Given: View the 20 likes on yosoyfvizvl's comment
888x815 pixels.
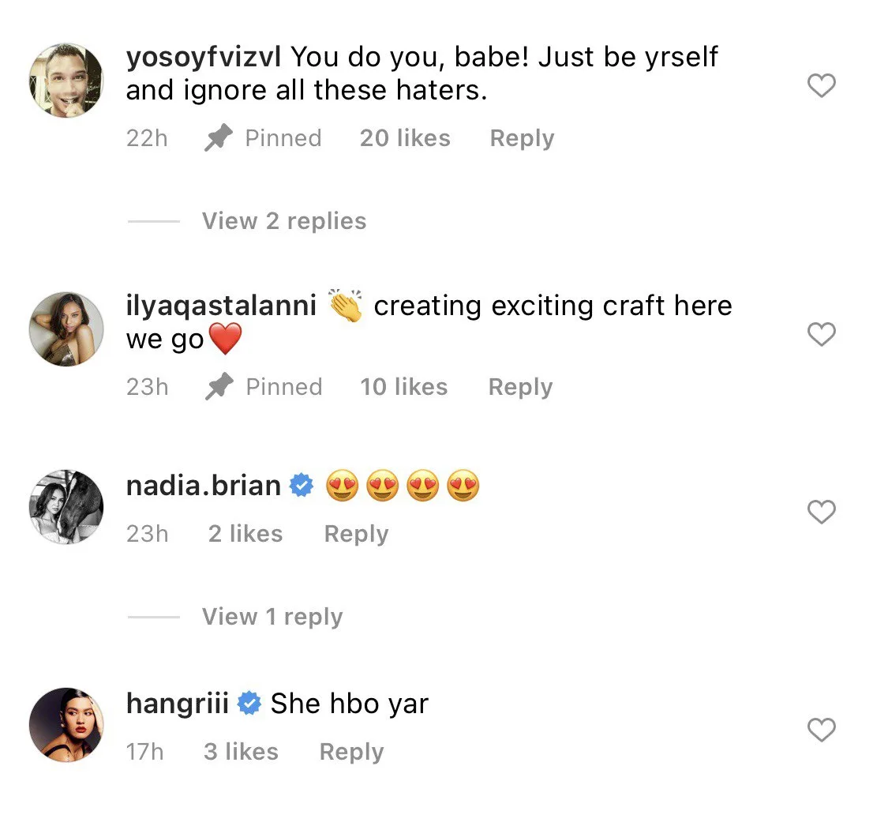Looking at the screenshot, I should coord(405,138).
